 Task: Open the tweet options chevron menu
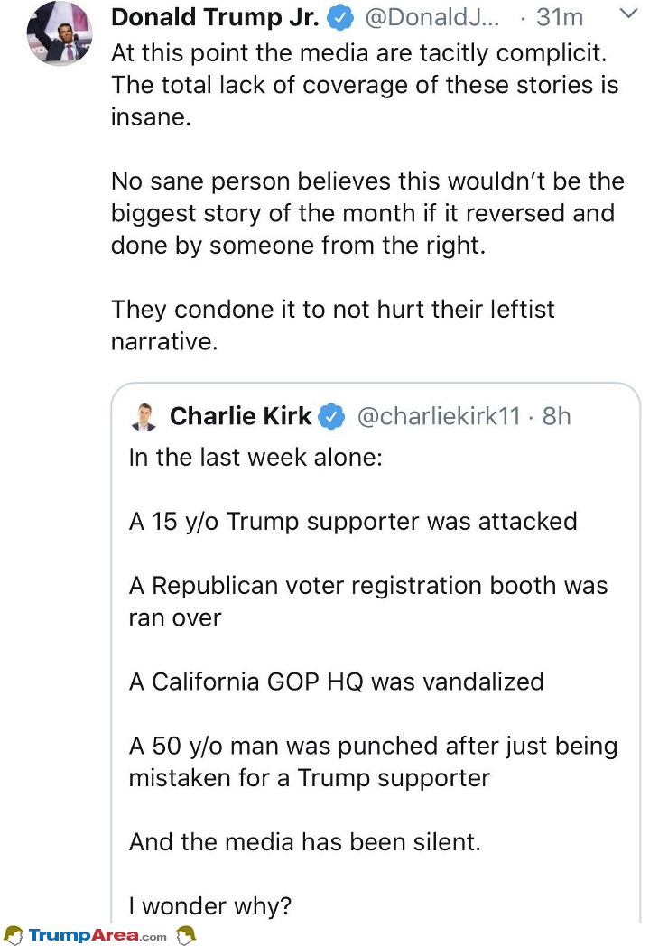click(x=630, y=14)
